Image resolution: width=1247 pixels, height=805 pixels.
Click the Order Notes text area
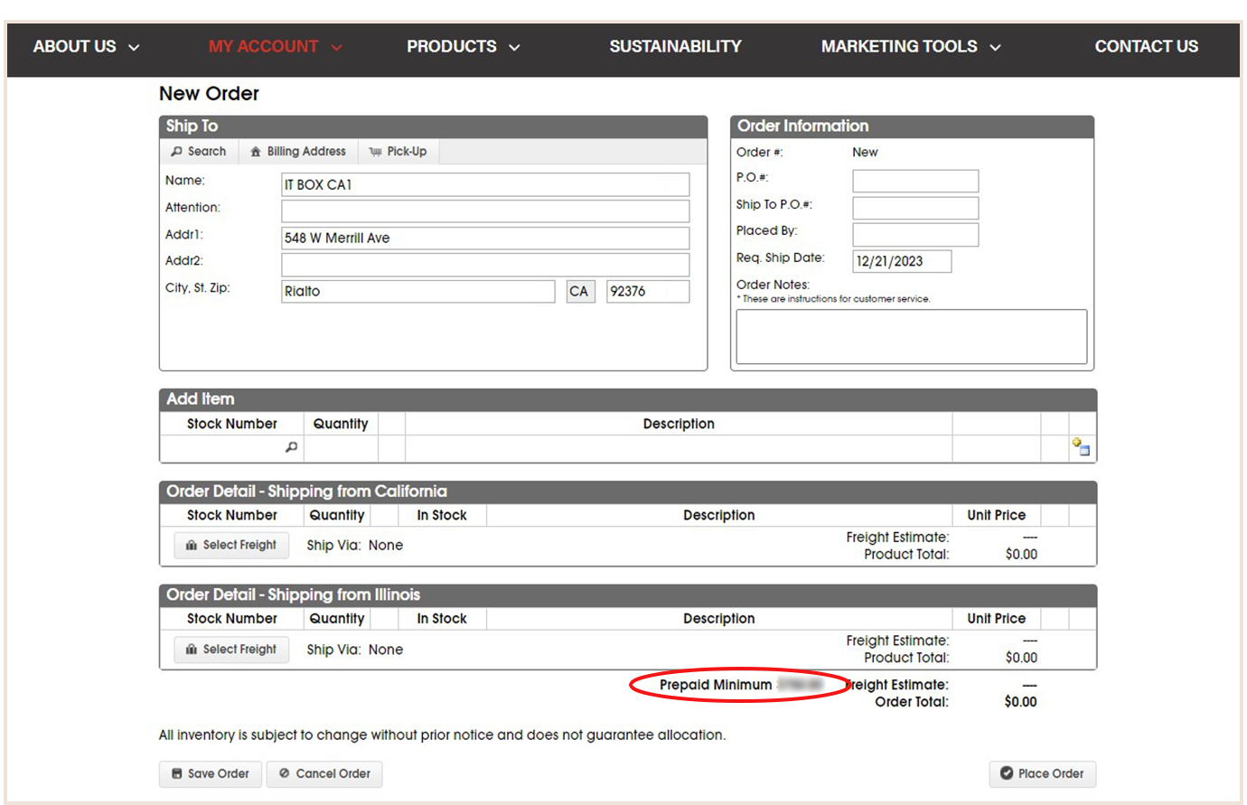(911, 335)
